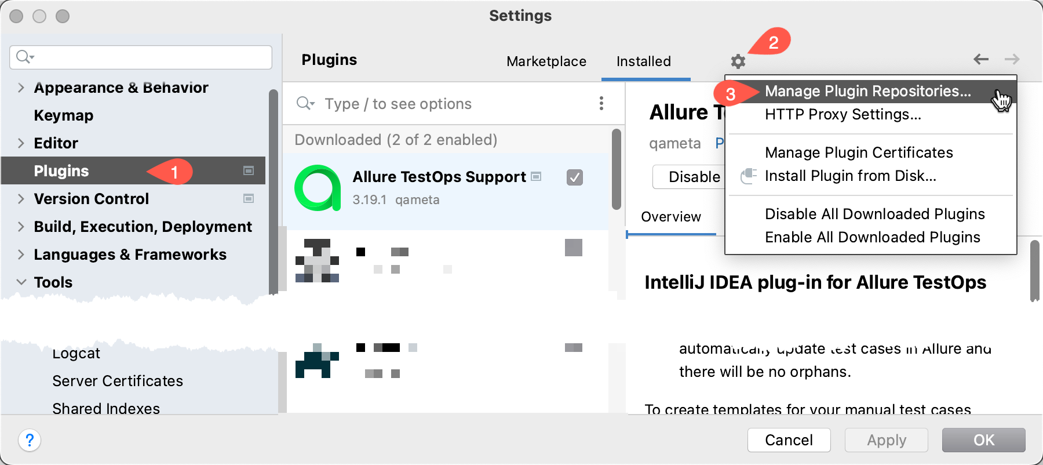Click the forward navigation arrow near top right
The width and height of the screenshot is (1043, 465).
click(x=1012, y=59)
